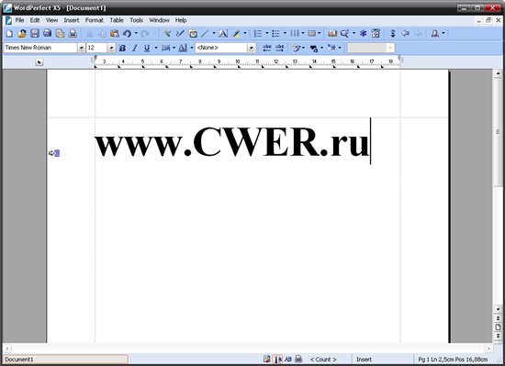Click the Font Color icon
This screenshot has width=505, height=366.
click(183, 49)
